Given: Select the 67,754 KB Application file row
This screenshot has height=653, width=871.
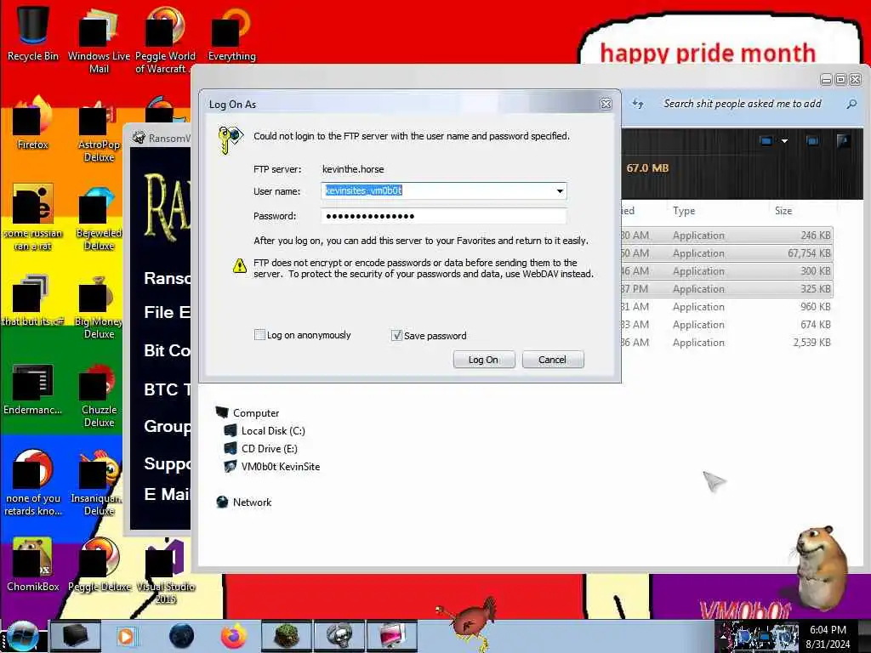Looking at the screenshot, I should (x=726, y=253).
